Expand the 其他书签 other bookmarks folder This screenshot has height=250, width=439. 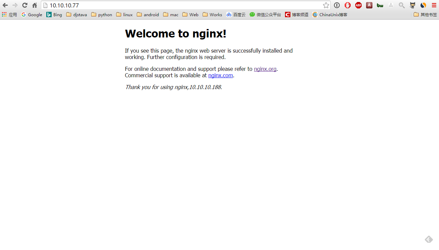coord(425,15)
